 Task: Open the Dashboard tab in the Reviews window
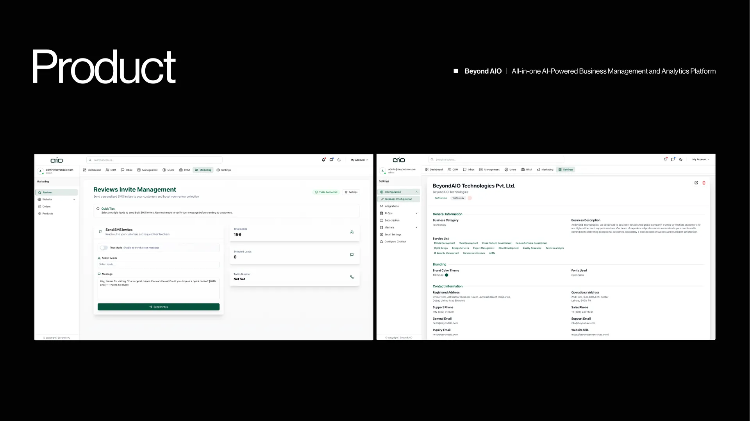(92, 170)
